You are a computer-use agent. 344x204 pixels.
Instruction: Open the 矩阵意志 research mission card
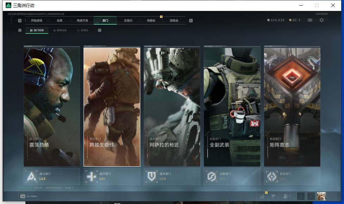(x=292, y=107)
